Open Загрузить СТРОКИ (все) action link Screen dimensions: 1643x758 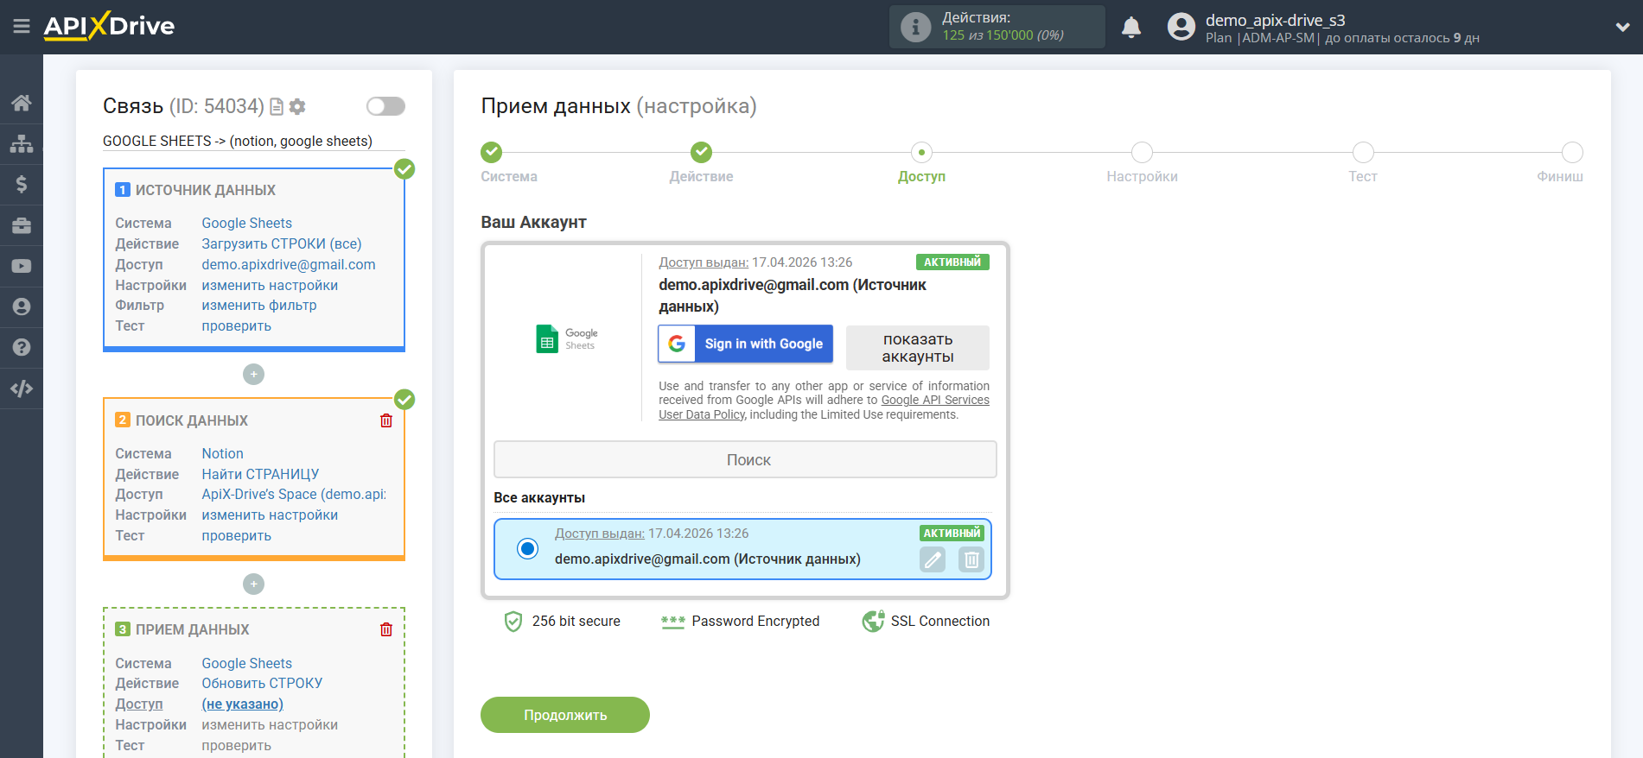tap(282, 243)
